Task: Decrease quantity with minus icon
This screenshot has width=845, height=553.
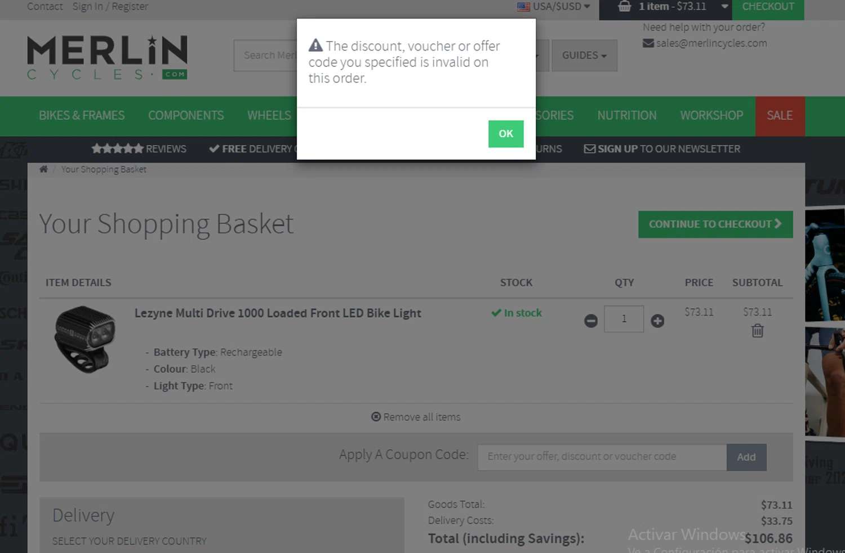Action: pos(591,321)
